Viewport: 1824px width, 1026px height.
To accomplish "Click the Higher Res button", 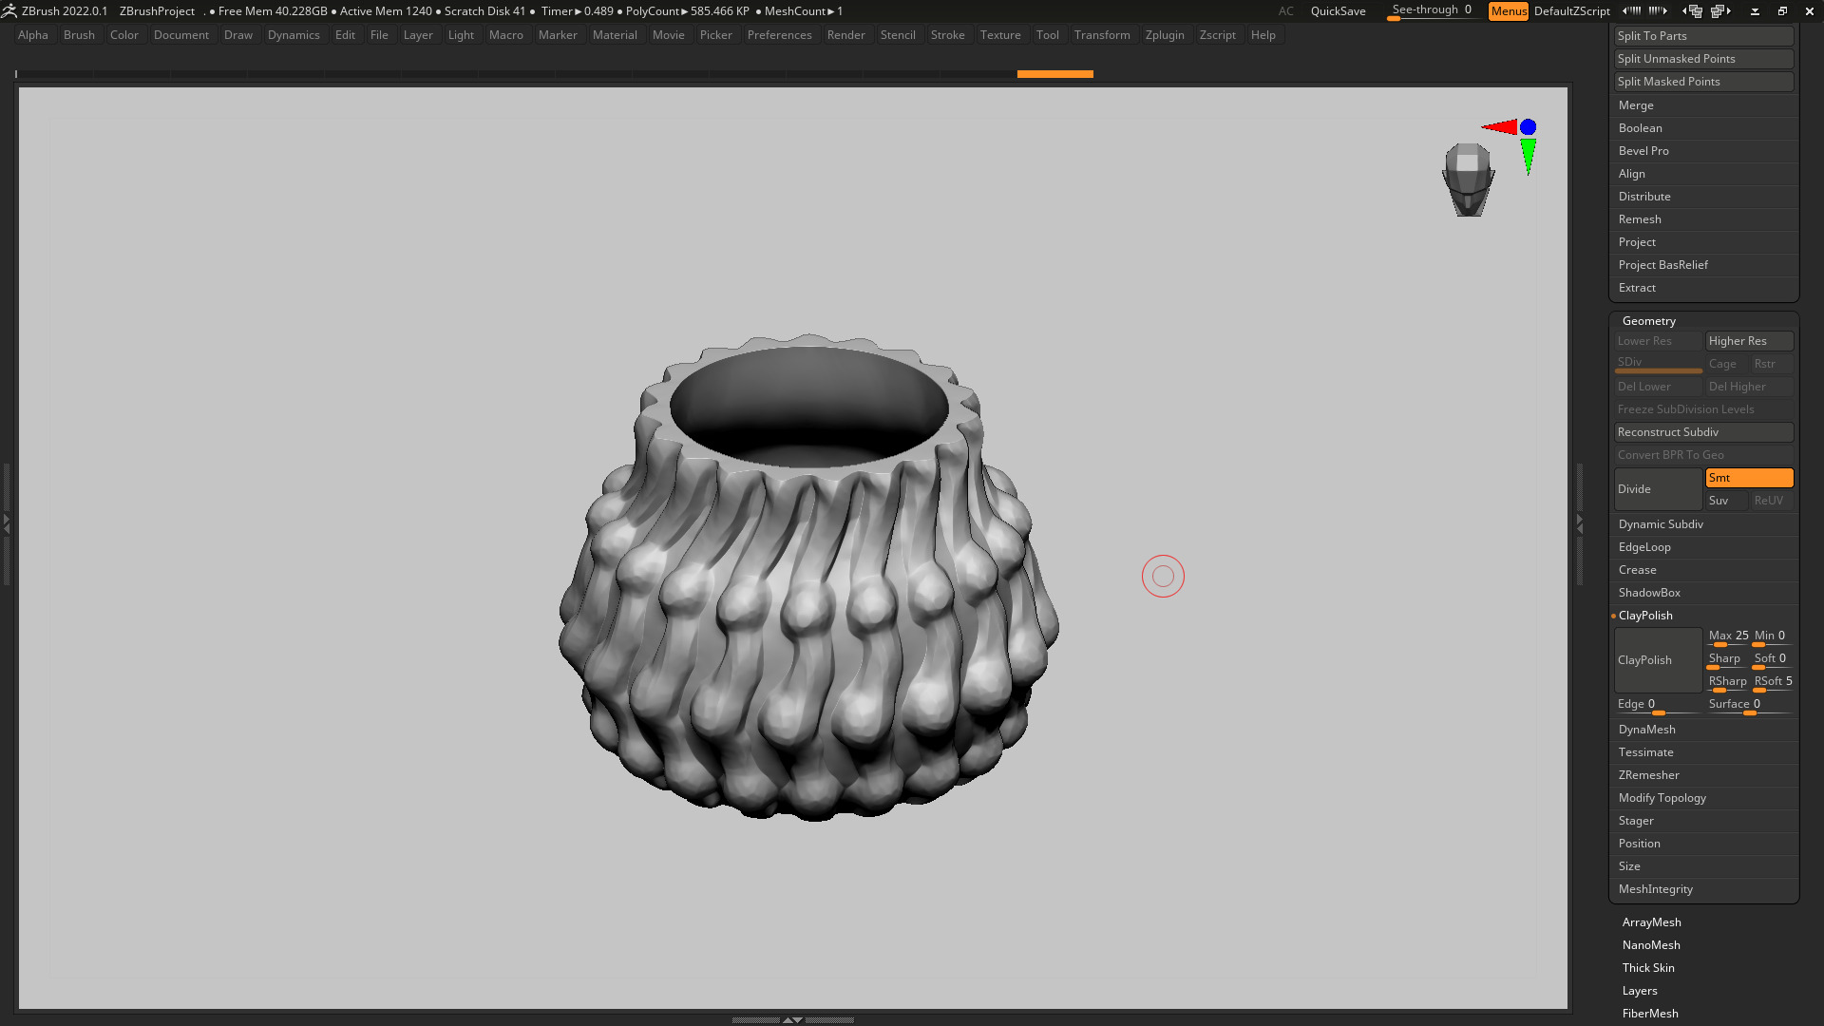I will pos(1749,341).
